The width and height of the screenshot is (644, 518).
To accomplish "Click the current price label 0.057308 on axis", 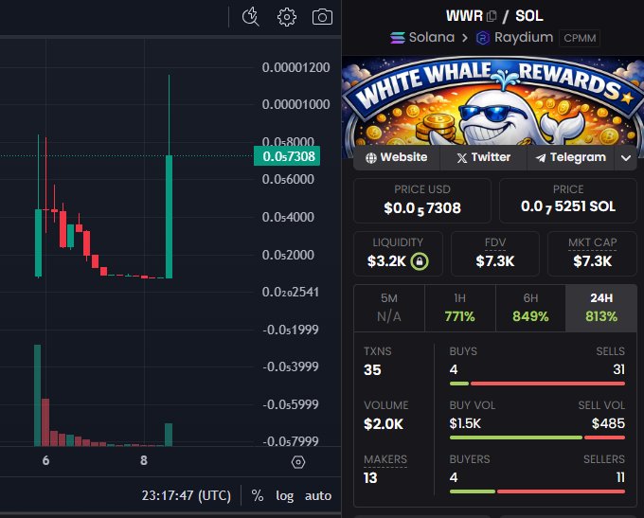I will click(287, 156).
